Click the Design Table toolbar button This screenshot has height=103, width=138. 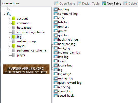click(x=88, y=4)
